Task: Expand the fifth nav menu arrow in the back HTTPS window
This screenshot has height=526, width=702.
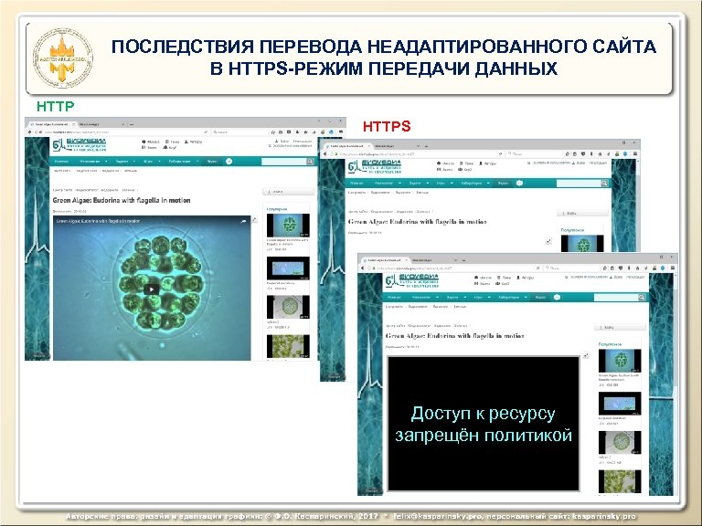Action: pos(488,183)
